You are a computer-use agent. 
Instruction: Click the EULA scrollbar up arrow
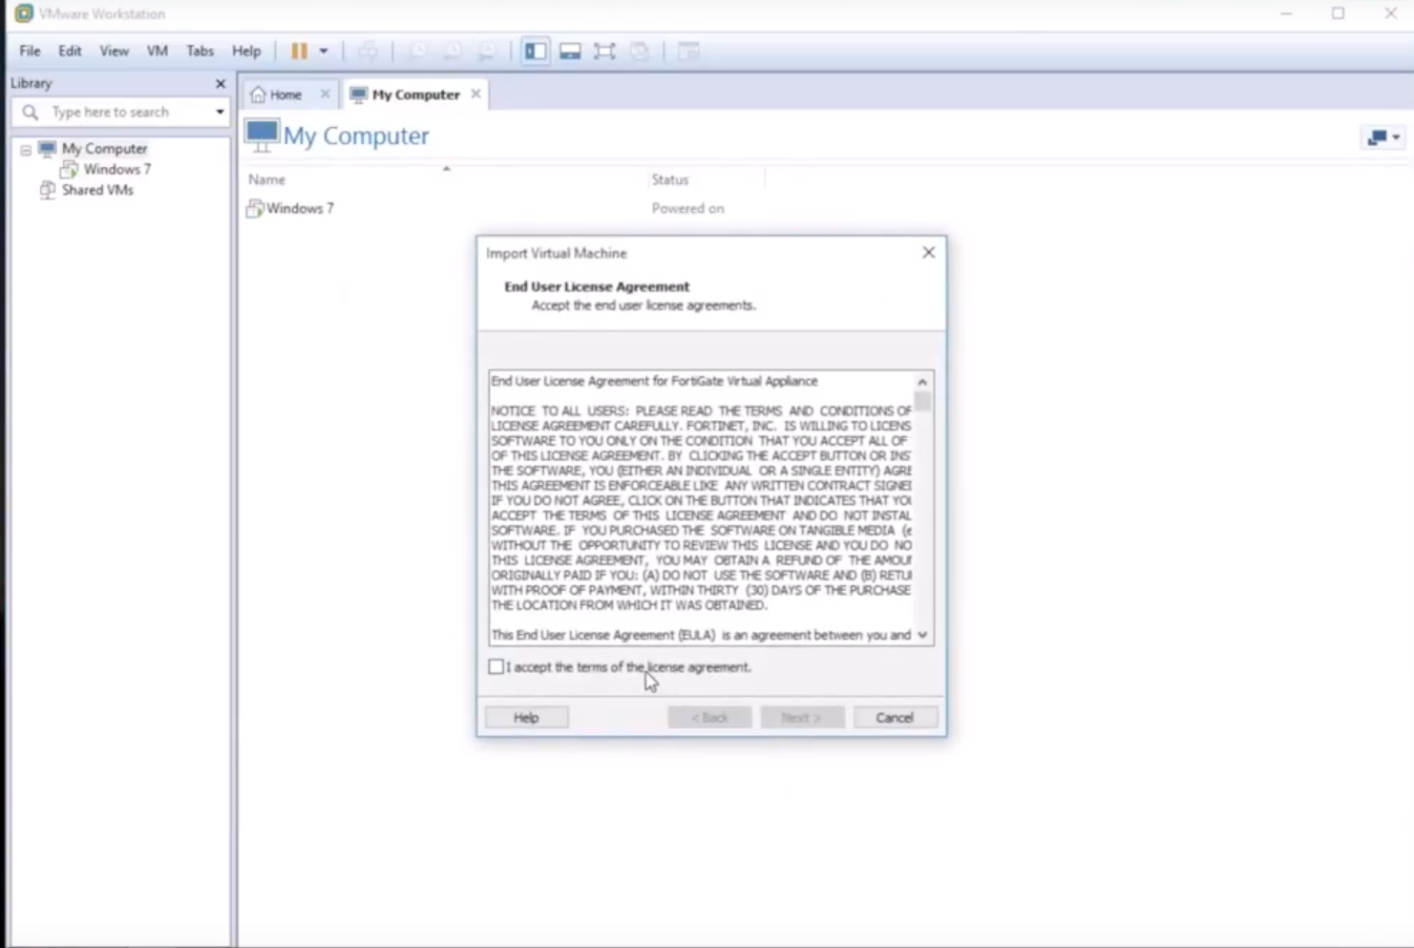(x=922, y=382)
